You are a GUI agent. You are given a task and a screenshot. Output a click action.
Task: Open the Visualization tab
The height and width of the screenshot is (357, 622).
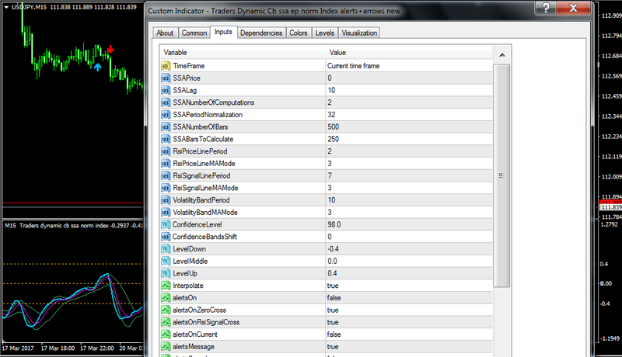coord(359,33)
